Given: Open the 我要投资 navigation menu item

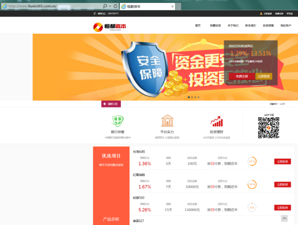Looking at the screenshot, I should pyautogui.click(x=215, y=26).
